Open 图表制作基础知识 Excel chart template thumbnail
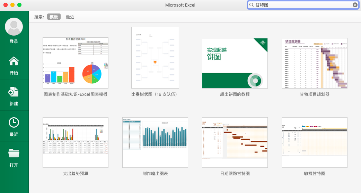Image resolution: width=361 pixels, height=193 pixels. (76, 63)
